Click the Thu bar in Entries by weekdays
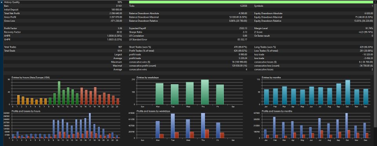 pyautogui.click(x=205, y=92)
